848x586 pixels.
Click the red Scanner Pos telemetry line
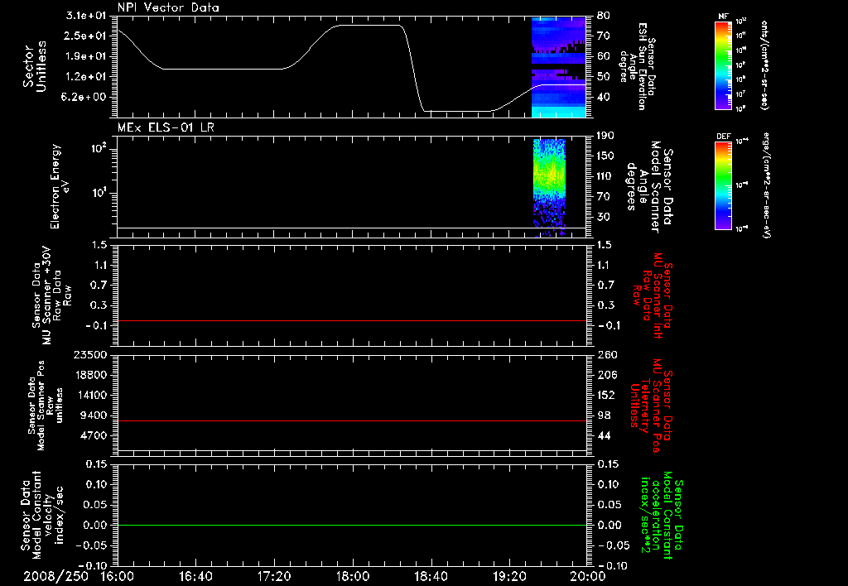[351, 420]
